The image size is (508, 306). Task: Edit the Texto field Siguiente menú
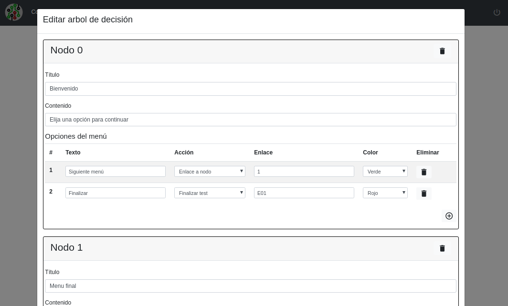pyautogui.click(x=116, y=172)
